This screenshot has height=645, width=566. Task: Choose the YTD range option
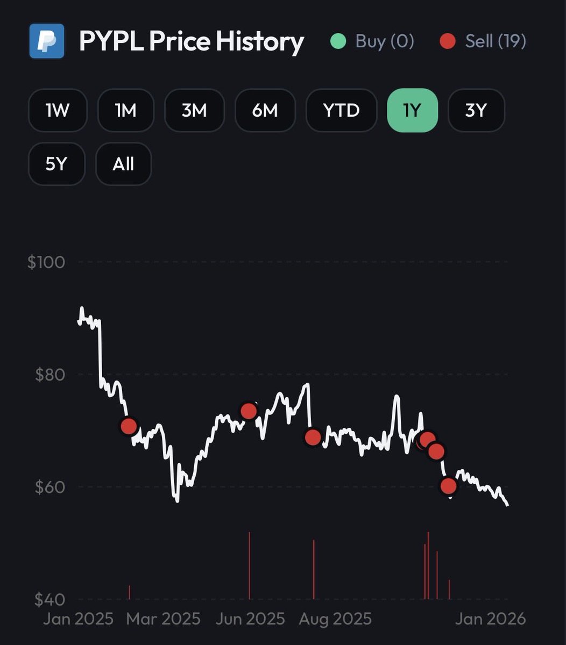(342, 110)
